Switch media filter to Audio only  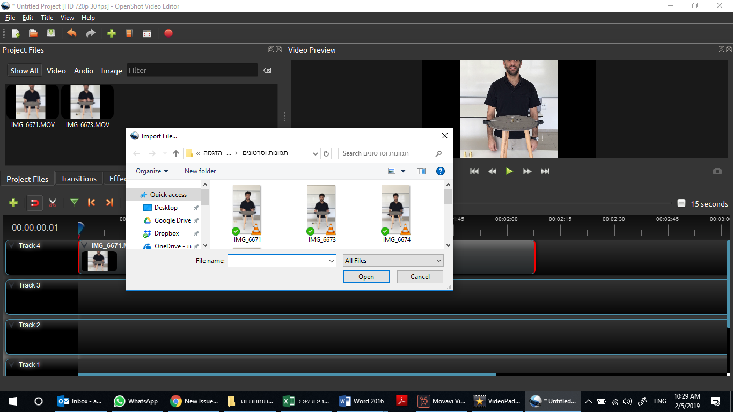(x=83, y=70)
